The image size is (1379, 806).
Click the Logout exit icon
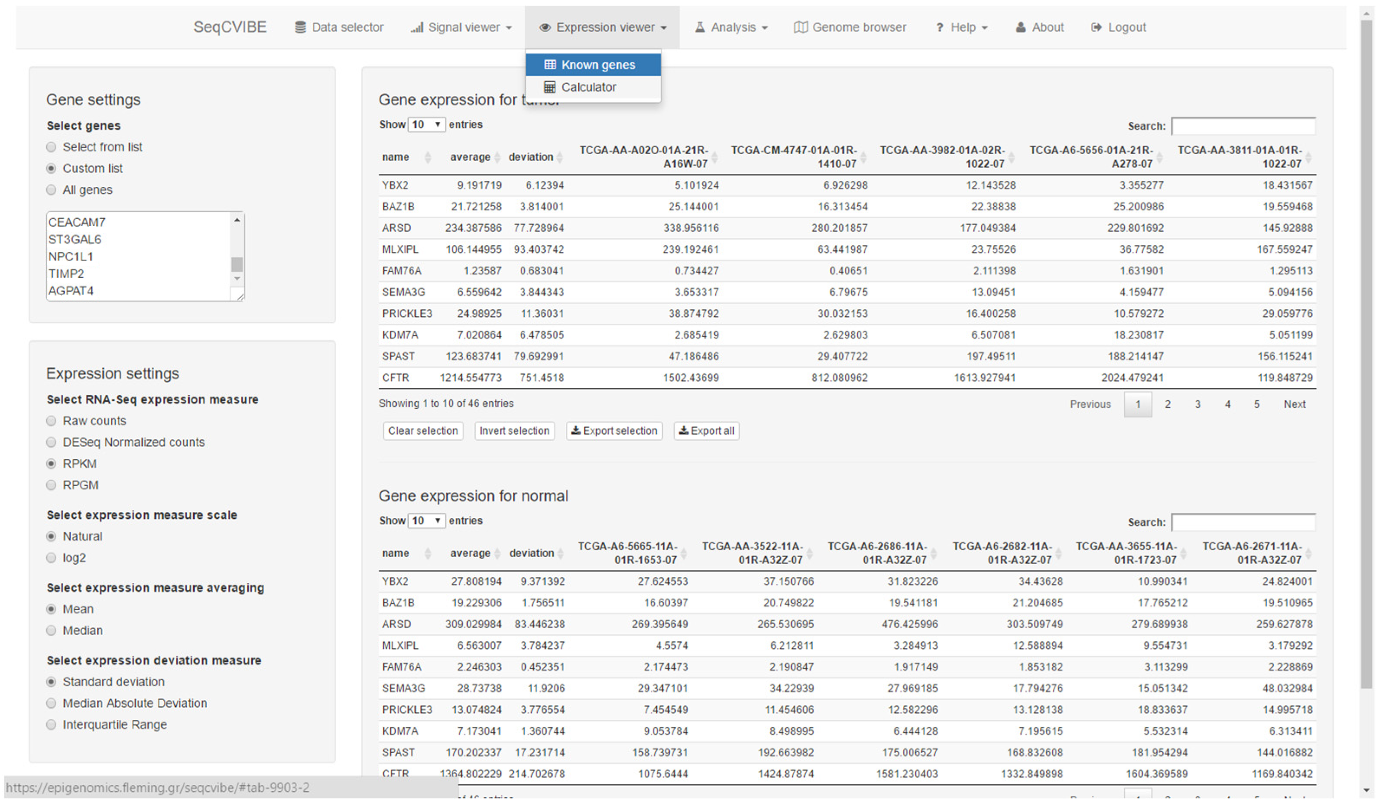(x=1096, y=27)
